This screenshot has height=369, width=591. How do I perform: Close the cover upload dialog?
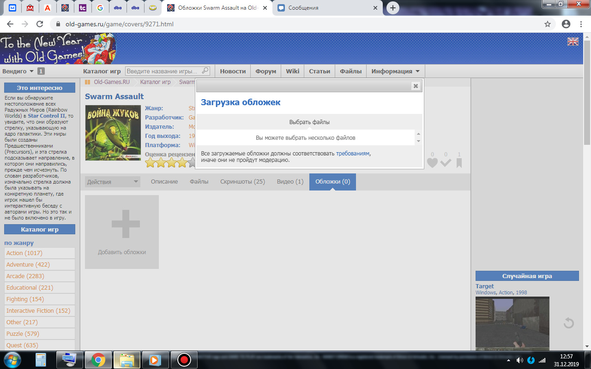(x=416, y=86)
